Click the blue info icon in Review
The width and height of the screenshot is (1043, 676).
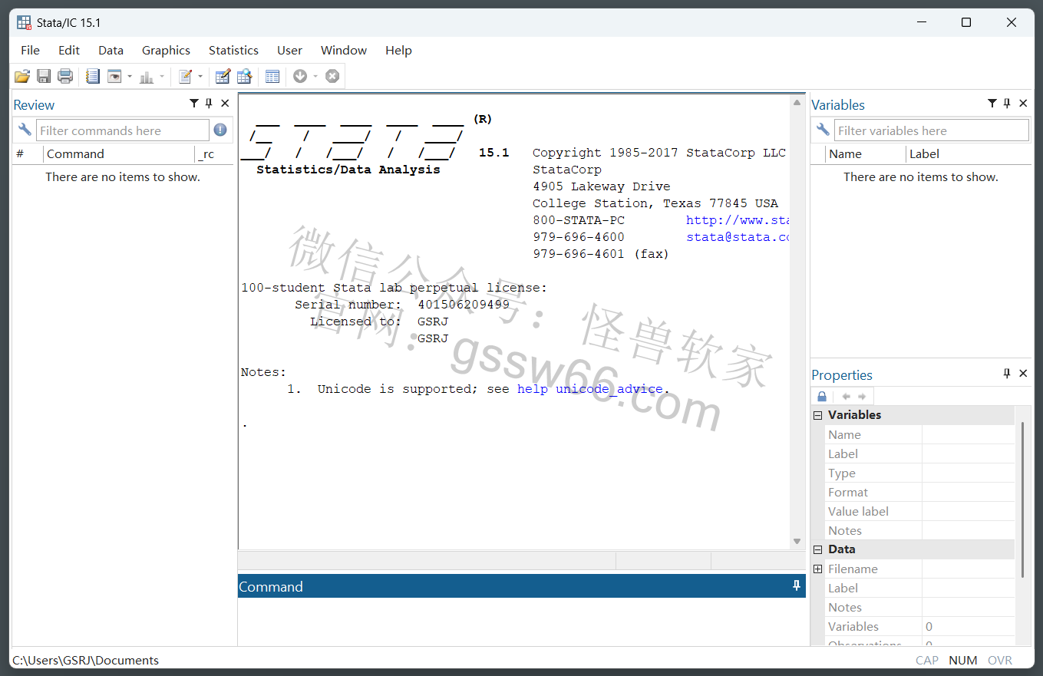coord(220,130)
